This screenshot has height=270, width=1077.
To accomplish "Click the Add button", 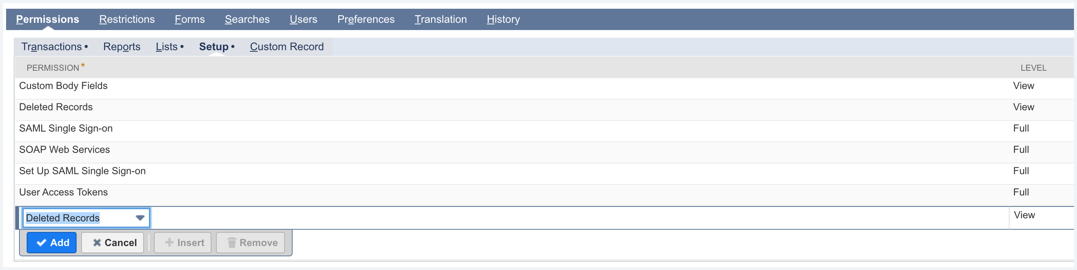I will tap(52, 243).
